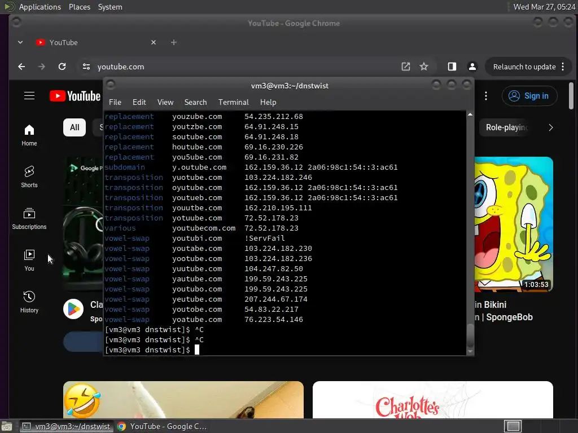Open History in YouTube sidebar
The image size is (578, 433).
point(29,302)
